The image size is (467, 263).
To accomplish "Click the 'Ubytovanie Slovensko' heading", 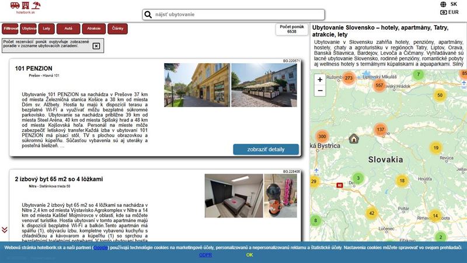I will click(x=380, y=31).
